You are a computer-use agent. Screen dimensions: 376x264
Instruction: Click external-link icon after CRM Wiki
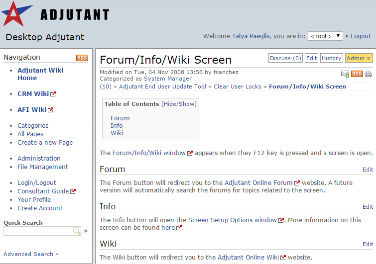[x=53, y=94]
